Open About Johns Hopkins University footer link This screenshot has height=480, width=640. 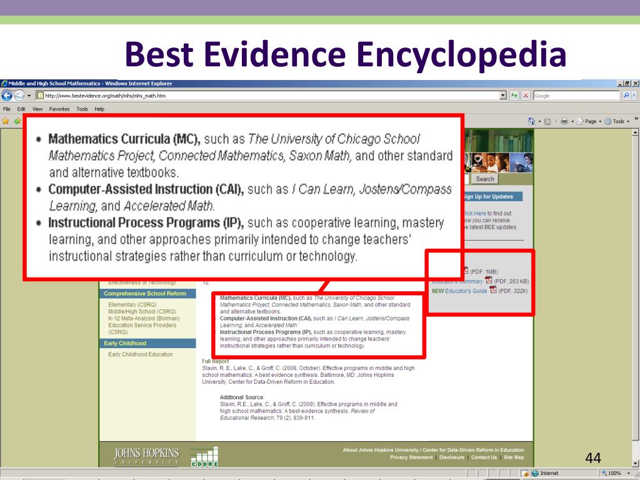tap(433, 450)
